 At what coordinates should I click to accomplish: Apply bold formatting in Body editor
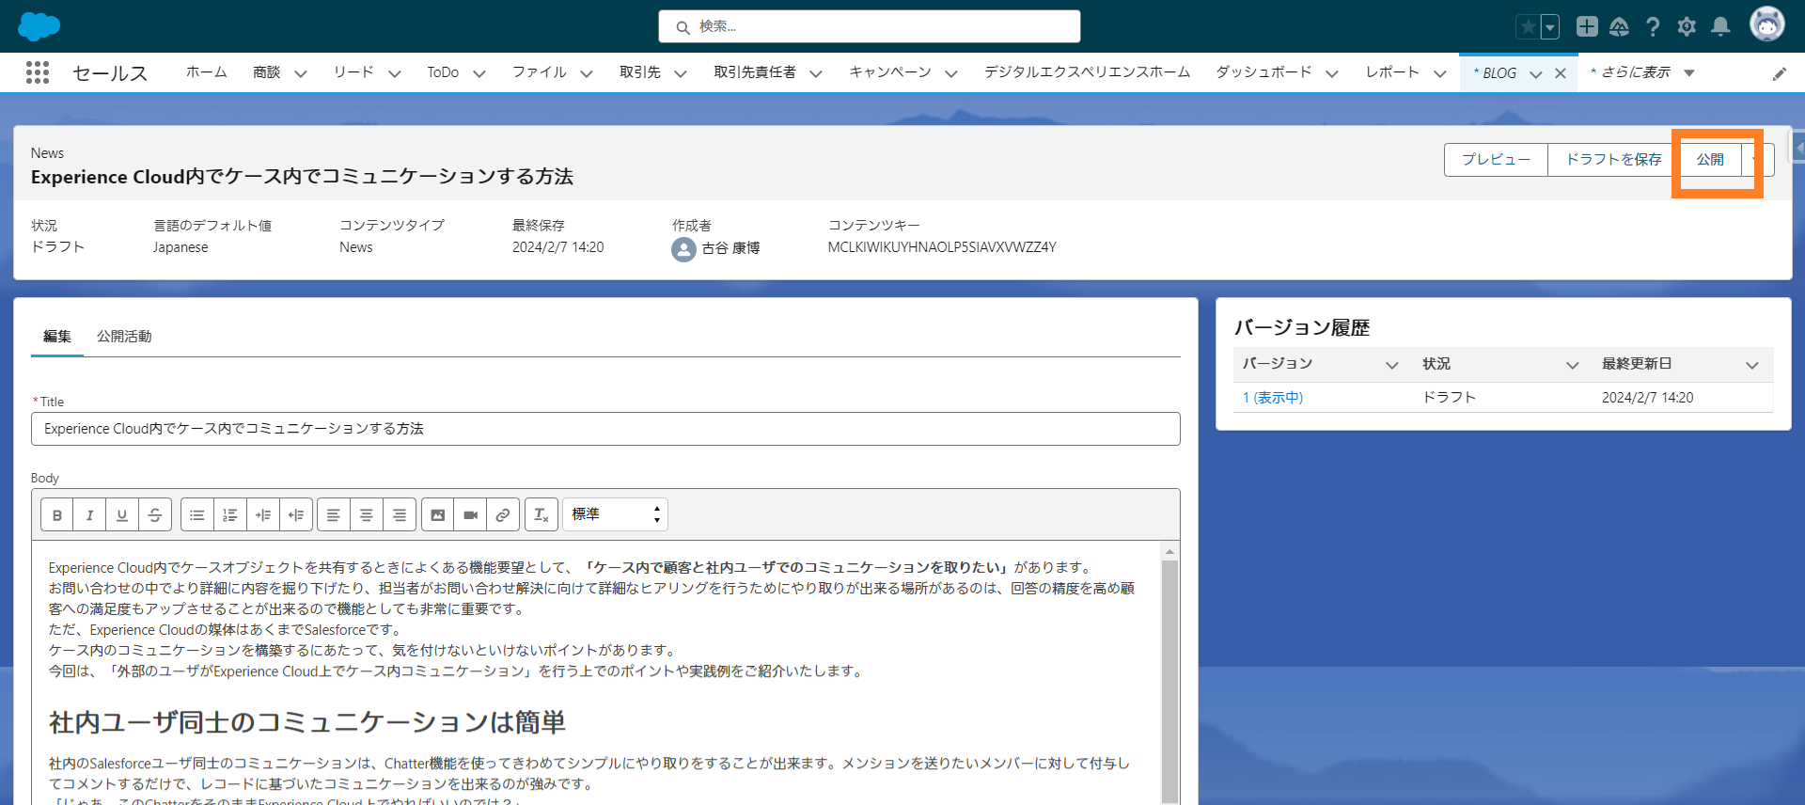[57, 514]
